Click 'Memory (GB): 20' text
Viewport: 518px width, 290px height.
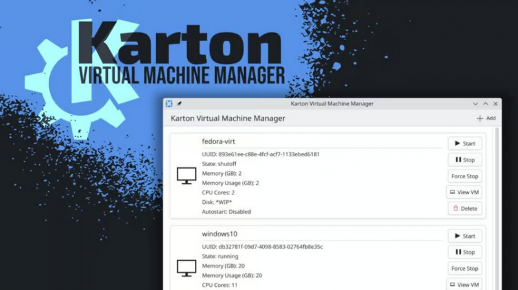[x=223, y=266]
